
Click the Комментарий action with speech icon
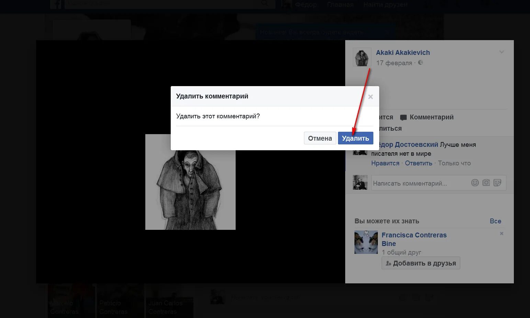pos(427,117)
